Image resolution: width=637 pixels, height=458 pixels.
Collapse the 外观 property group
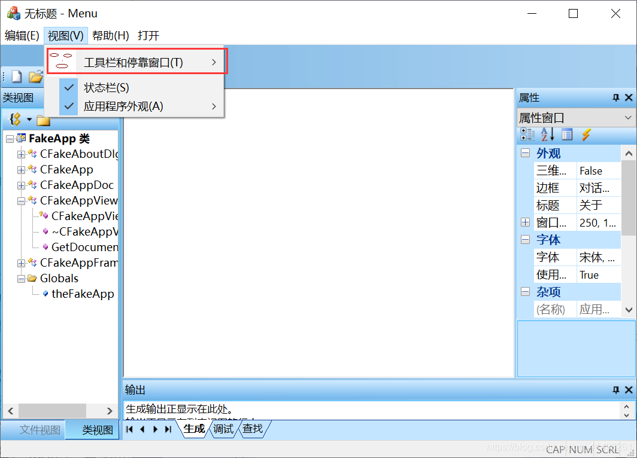tap(525, 153)
